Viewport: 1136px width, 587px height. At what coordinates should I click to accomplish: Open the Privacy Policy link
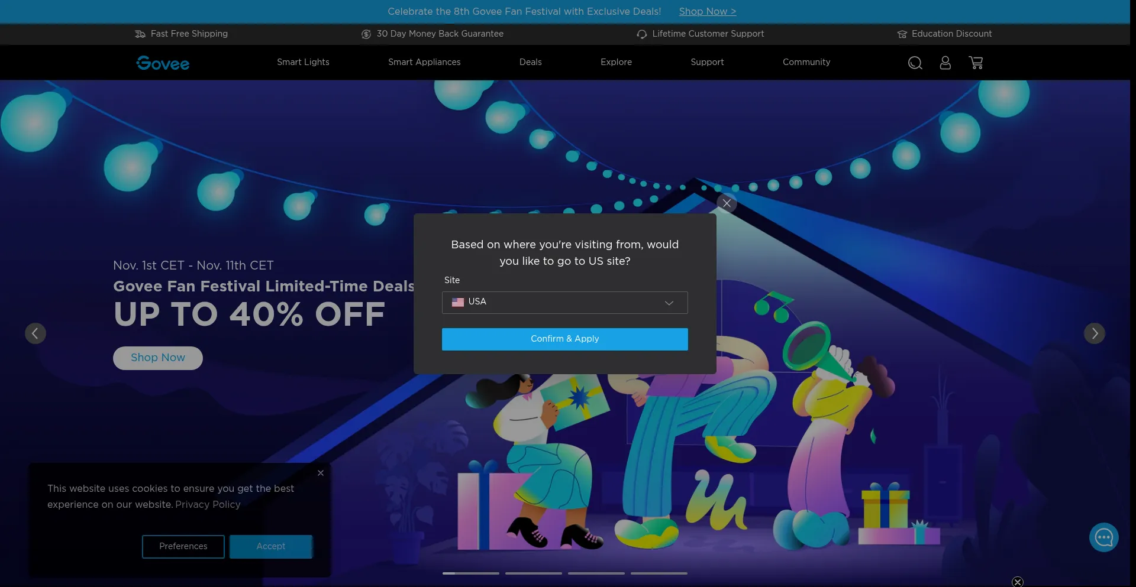pos(208,505)
